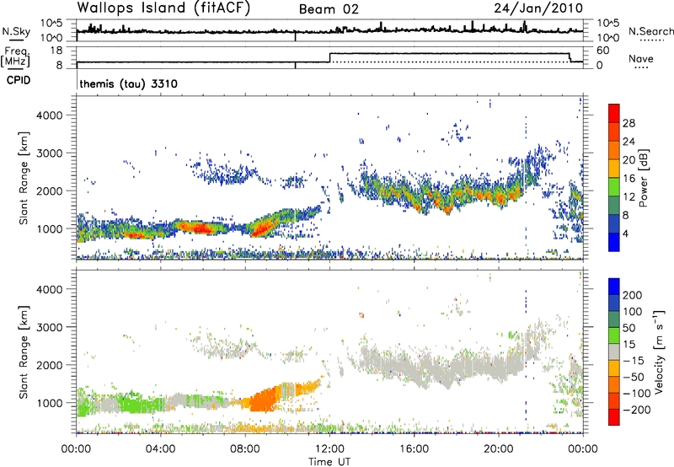
Task: Click the 'Wallops Island (fitACF)' title
Action: 163,8
